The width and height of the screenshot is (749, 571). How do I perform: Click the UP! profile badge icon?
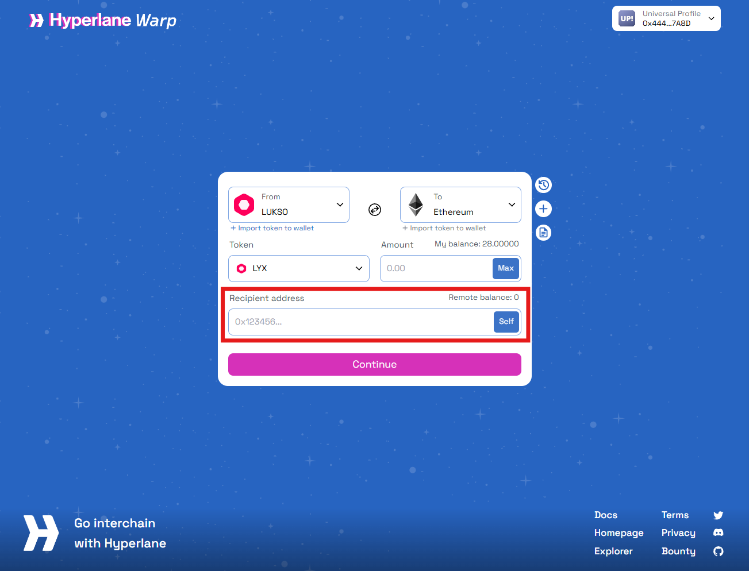(627, 18)
